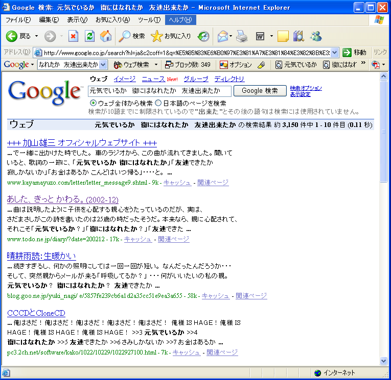The height and width of the screenshot is (380, 391).
Task: Click the Google search query input field
Action: point(159,91)
